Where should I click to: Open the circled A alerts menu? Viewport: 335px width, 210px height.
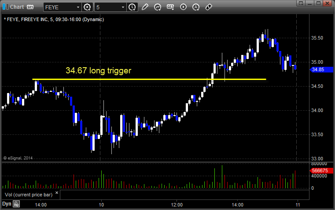coord(196,7)
